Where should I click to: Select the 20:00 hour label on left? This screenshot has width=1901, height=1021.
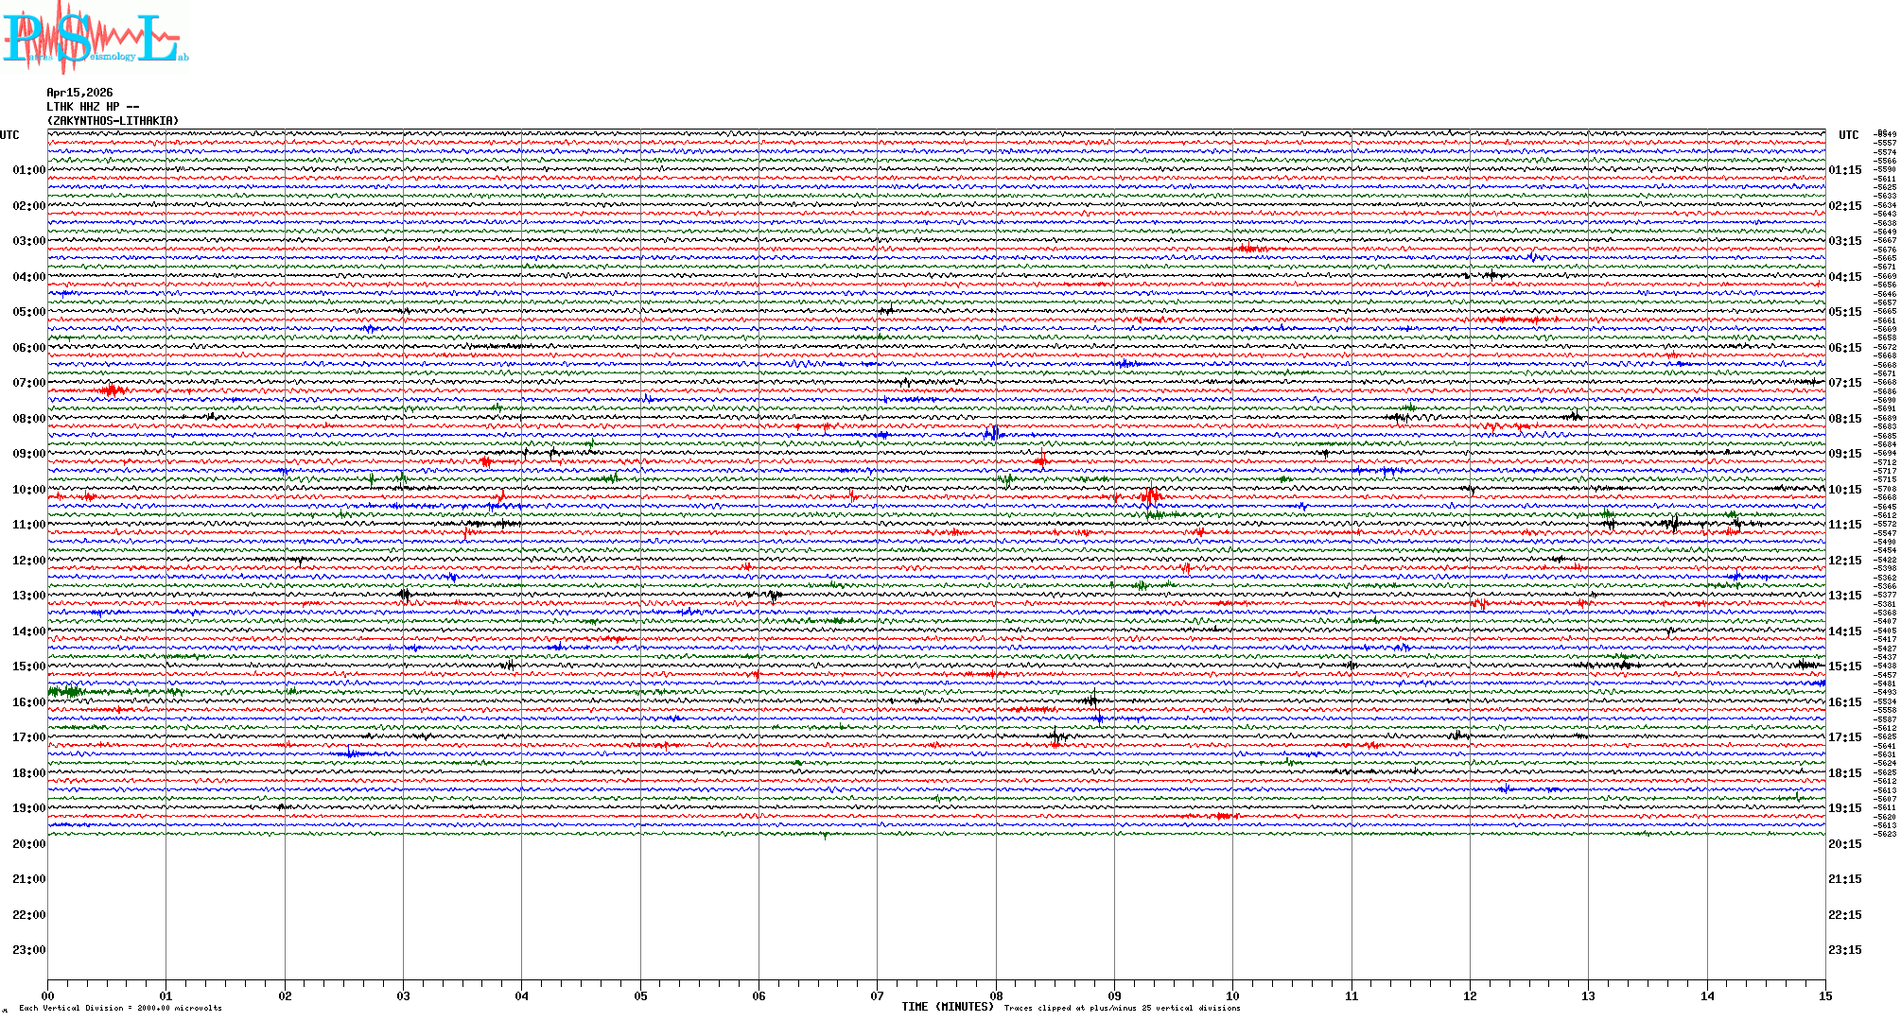click(28, 844)
